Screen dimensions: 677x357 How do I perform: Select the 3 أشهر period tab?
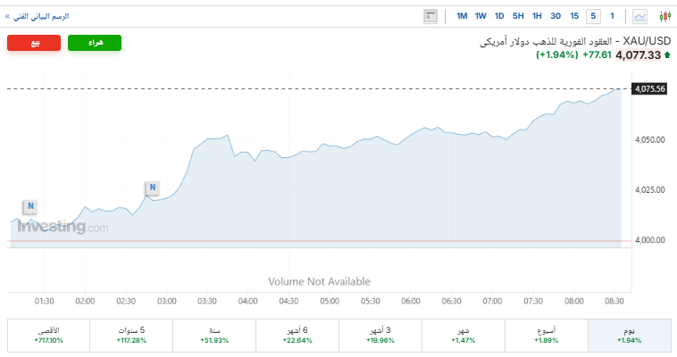[x=380, y=335]
